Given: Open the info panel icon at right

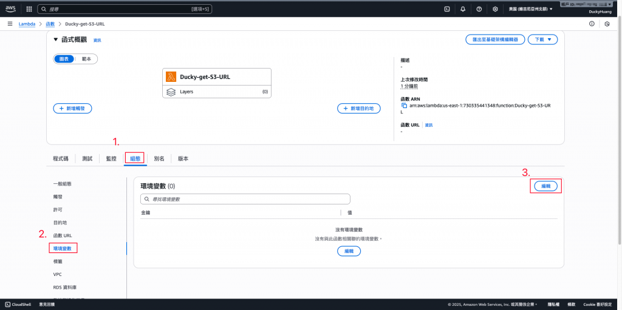Looking at the screenshot, I should tap(592, 24).
